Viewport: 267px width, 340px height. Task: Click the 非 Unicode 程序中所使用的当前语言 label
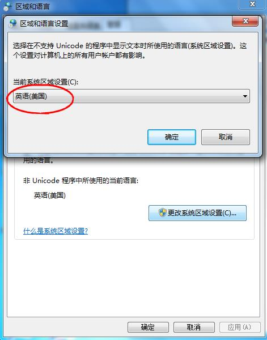pyautogui.click(x=80, y=180)
